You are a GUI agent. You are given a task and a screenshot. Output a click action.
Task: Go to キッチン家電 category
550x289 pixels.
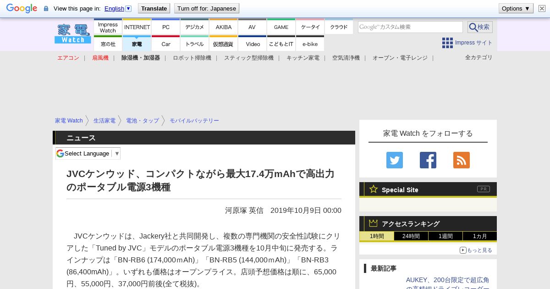tap(303, 58)
